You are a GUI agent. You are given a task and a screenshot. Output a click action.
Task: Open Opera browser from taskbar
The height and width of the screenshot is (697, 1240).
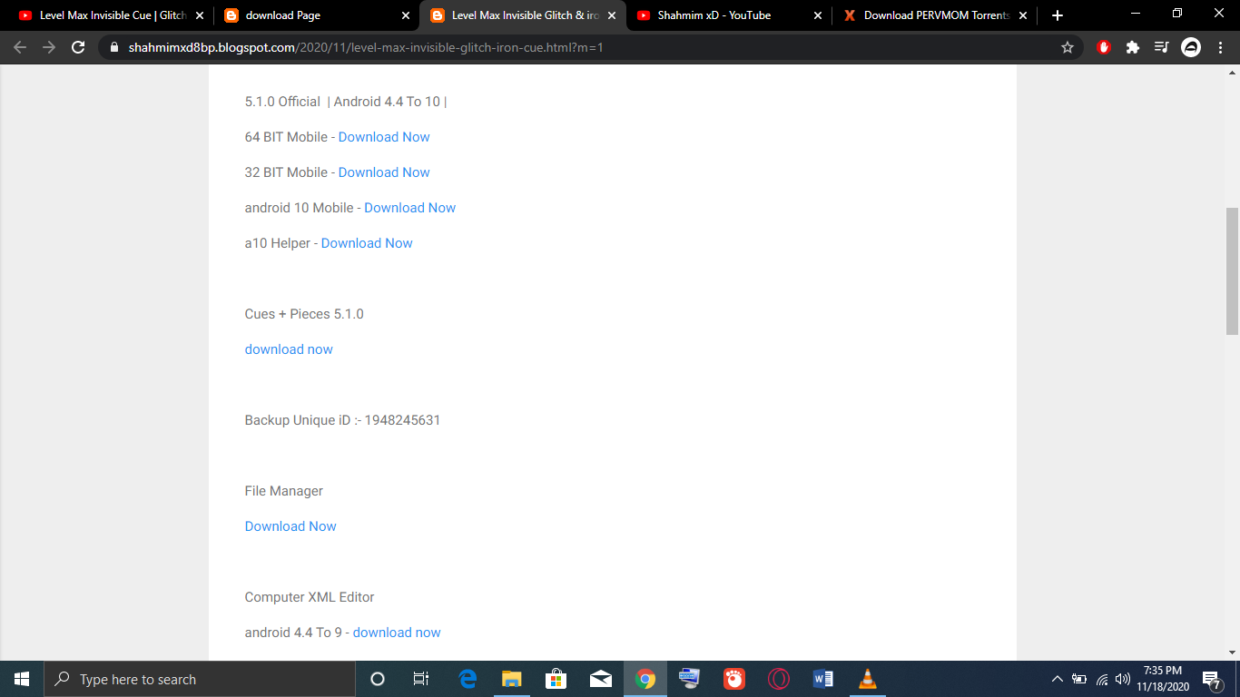point(779,679)
